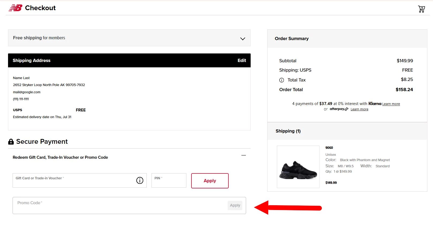Click the Redeem Gift Card section title
Image resolution: width=433 pixels, height=225 pixels.
tap(60, 157)
